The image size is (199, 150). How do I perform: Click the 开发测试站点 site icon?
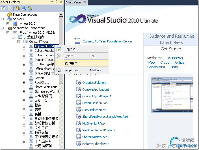(20, 37)
